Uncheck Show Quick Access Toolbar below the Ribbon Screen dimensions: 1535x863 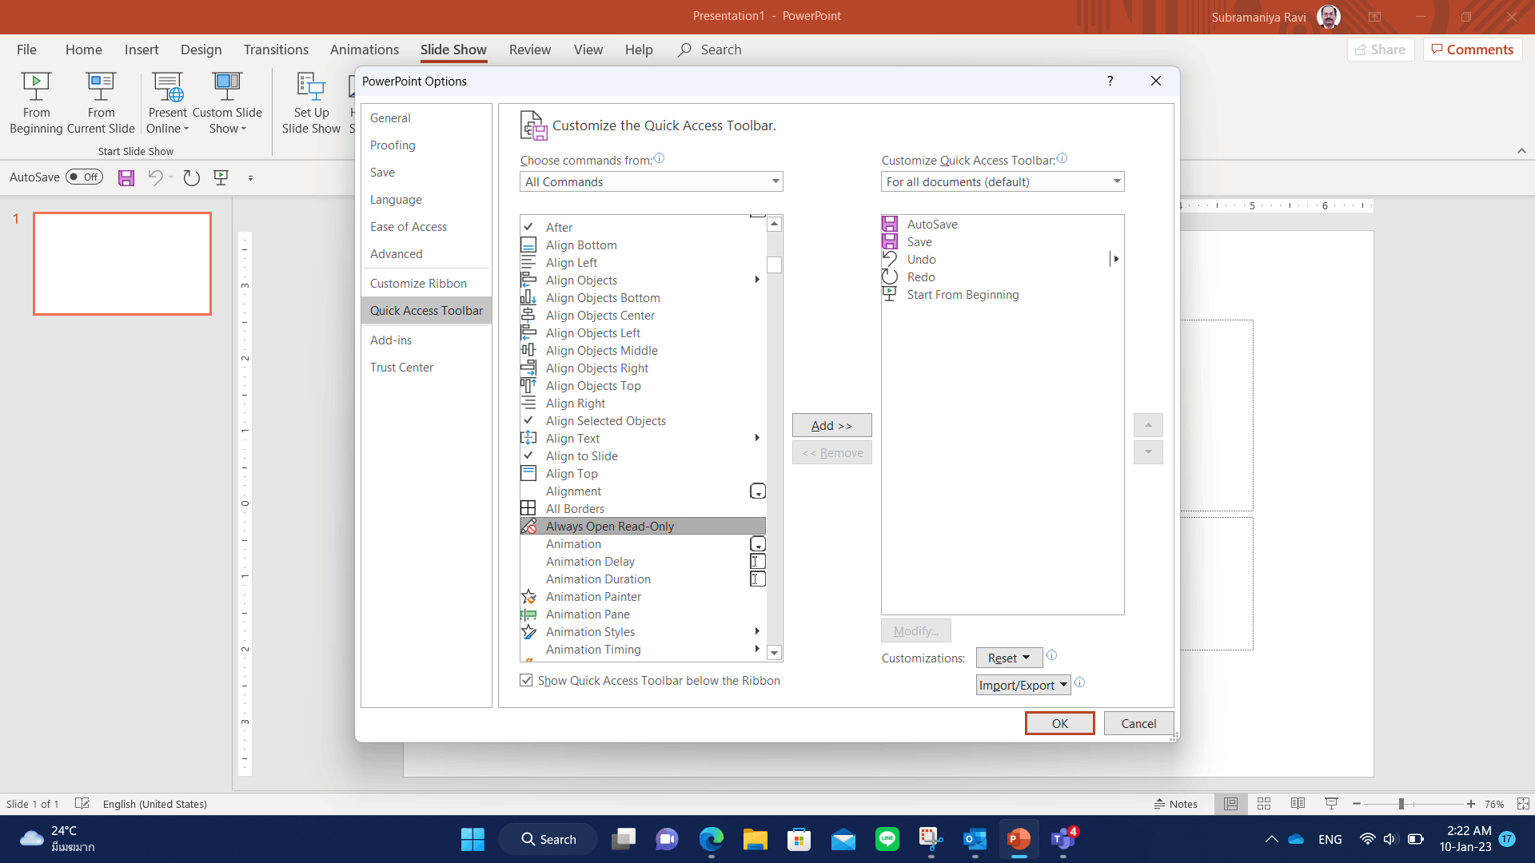click(x=526, y=681)
